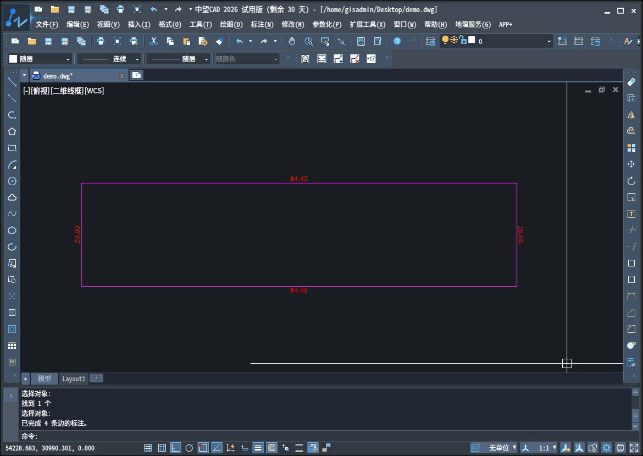Add a new drawing tab
Viewport: 643px width, 456px height.
(136, 75)
